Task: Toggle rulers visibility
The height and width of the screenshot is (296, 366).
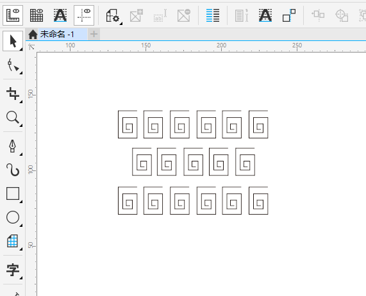Action: 13,15
